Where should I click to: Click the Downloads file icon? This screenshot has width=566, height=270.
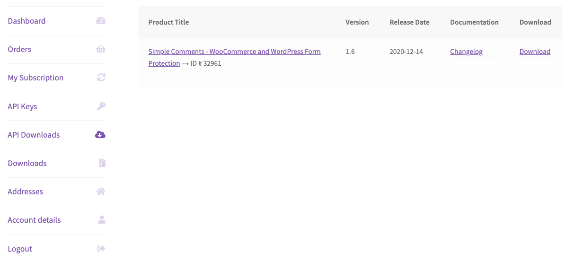coord(102,163)
